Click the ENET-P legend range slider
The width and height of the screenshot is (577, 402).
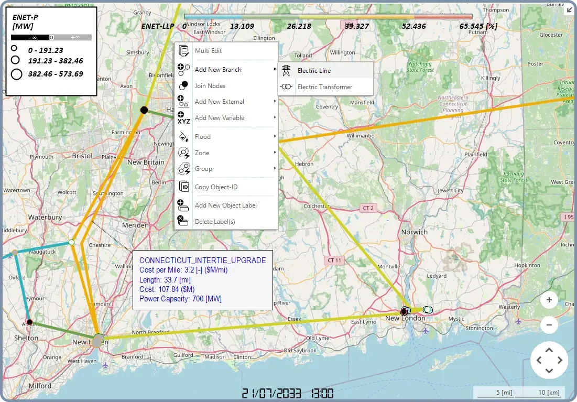point(51,38)
